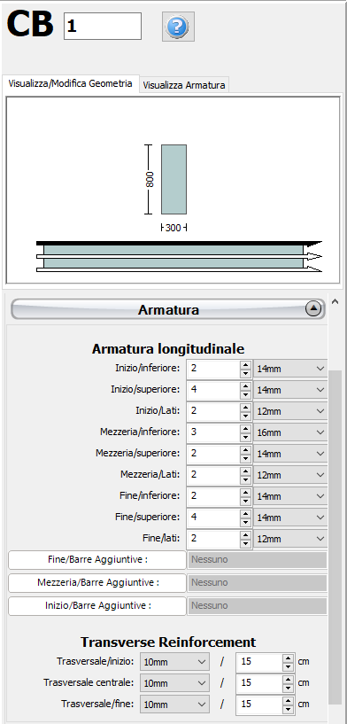Decrease Fine/lati bar count with down arrow

(246, 543)
